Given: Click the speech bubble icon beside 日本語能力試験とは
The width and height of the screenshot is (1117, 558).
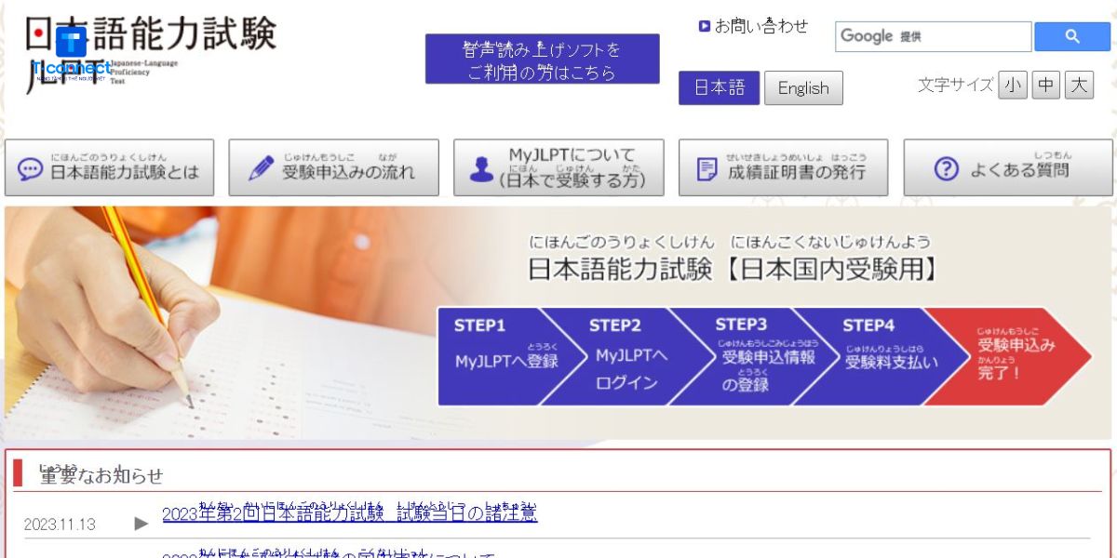Looking at the screenshot, I should tap(31, 169).
